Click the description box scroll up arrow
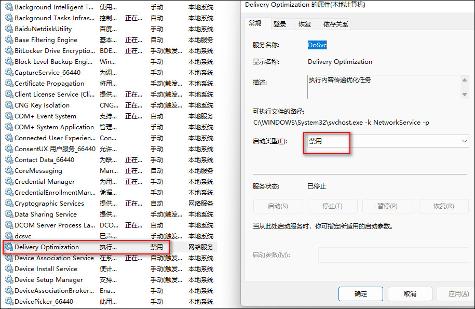The image size is (475, 309). [465, 80]
